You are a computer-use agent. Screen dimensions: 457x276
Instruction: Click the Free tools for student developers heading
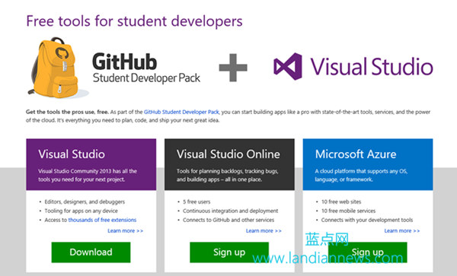(134, 21)
